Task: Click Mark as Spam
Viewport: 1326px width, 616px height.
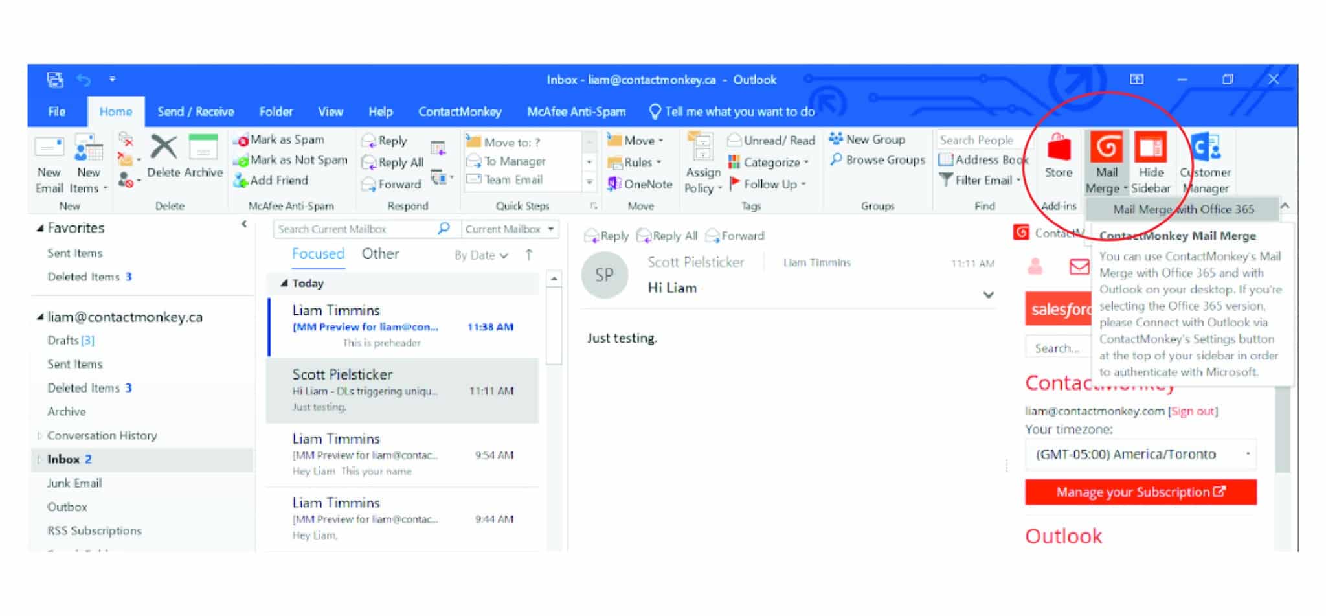Action: tap(279, 140)
